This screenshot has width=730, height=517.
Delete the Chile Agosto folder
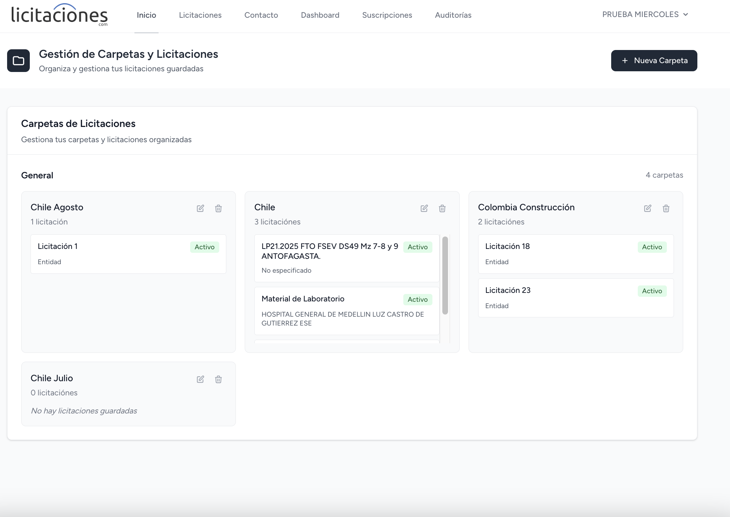[x=219, y=208]
